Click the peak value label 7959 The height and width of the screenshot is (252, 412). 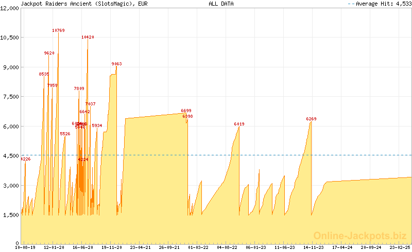53,85
